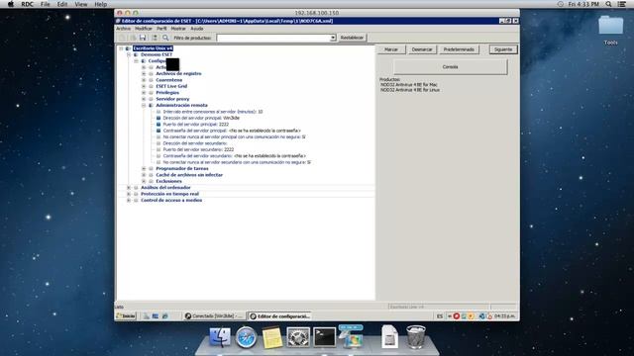Image resolution: width=634 pixels, height=356 pixels.
Task: Open the Archivo menu
Action: point(123,29)
